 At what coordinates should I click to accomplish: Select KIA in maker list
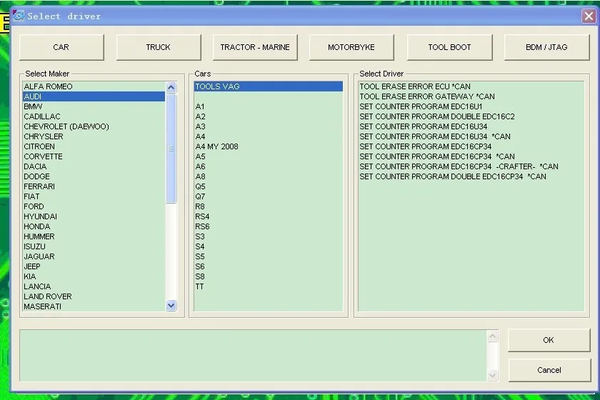coord(94,276)
